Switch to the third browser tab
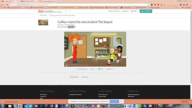This screenshot has width=192, height=108. [x=49, y=1]
